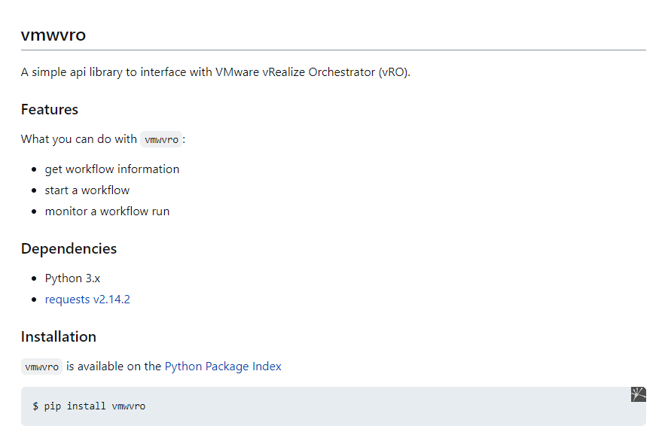Click the 'start a workflow' list item

(87, 190)
